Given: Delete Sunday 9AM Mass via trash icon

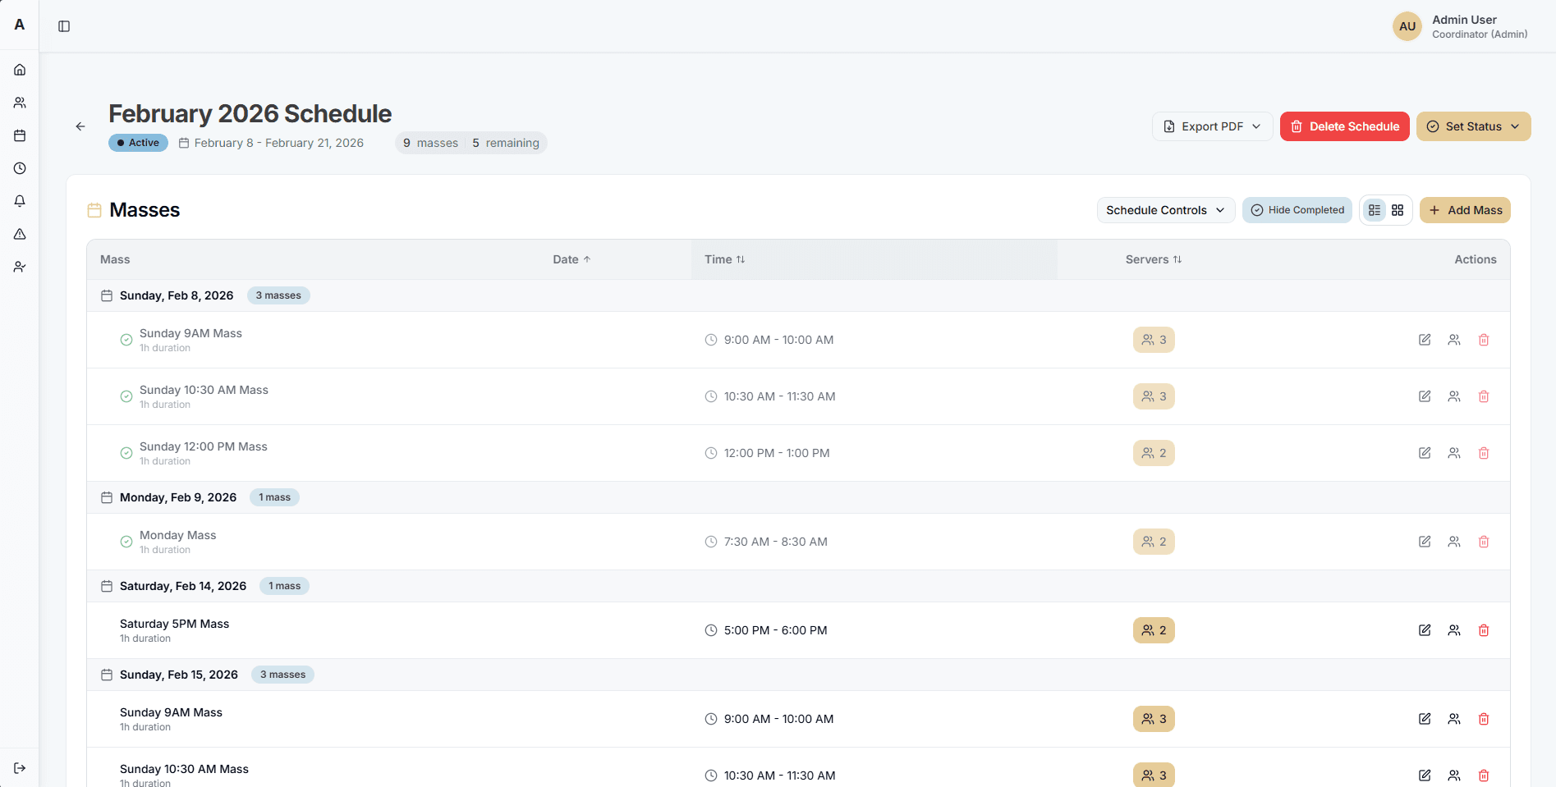Looking at the screenshot, I should [1484, 339].
